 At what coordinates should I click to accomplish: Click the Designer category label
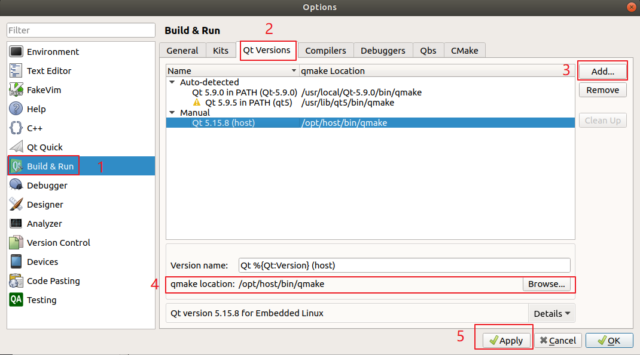[x=45, y=205]
